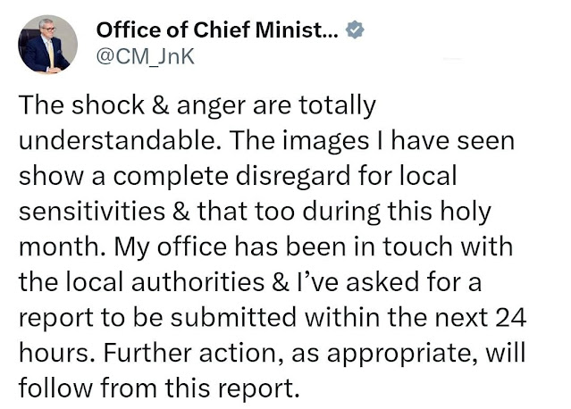Click 'Further action' in the tweet text
This screenshot has width=571, height=409.
click(x=190, y=353)
